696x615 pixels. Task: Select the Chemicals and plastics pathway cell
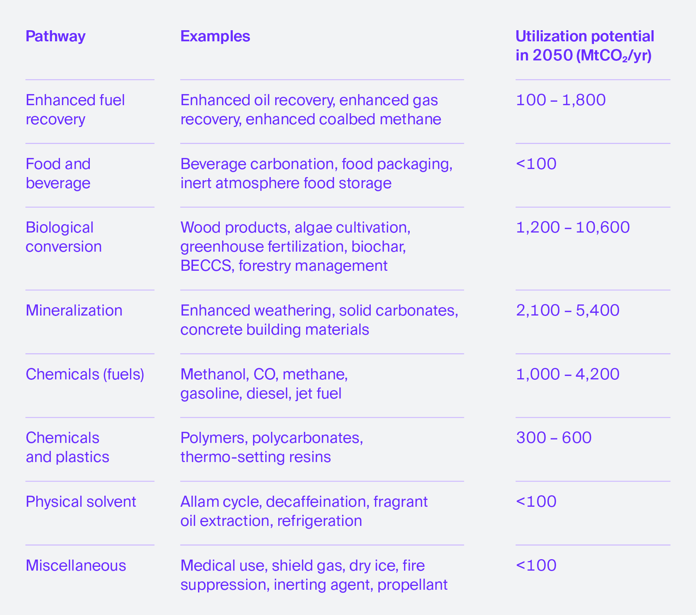67,447
